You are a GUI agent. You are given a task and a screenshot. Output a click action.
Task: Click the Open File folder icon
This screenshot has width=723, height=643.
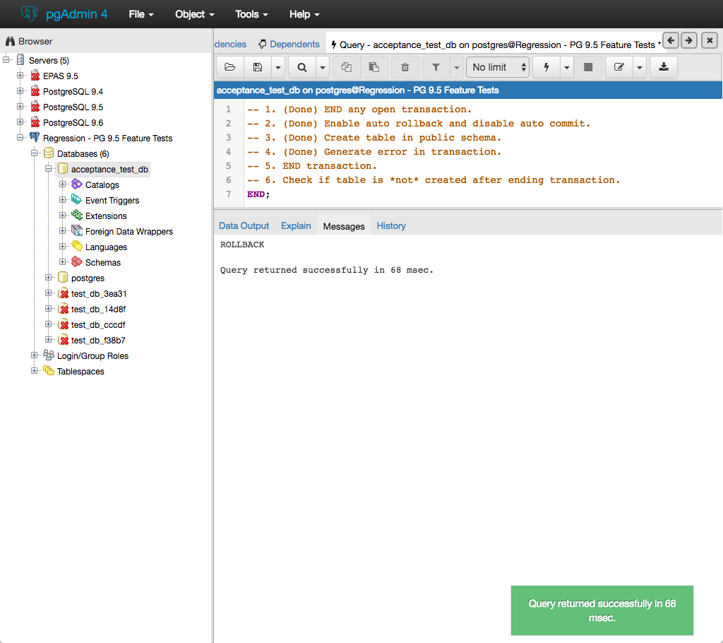229,67
